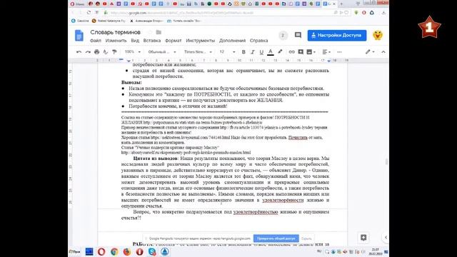
Task: Open the aboutyourself.ru link in document
Action: coord(186,152)
